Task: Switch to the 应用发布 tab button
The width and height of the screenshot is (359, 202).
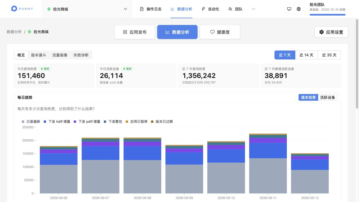Action: click(x=135, y=32)
